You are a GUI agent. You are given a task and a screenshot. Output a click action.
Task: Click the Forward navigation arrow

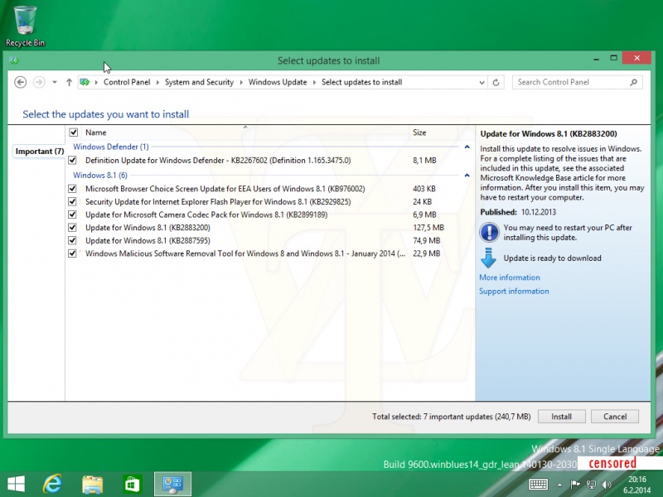click(39, 82)
